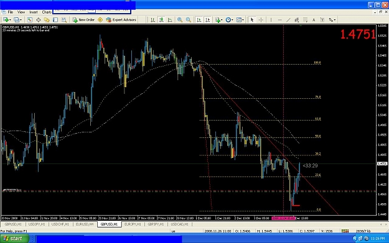Open the Terminal panel icon
Viewport: 389px width, 243px height.
[55, 20]
